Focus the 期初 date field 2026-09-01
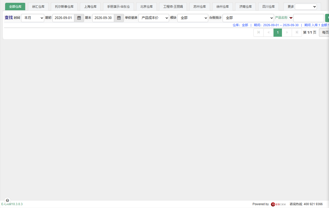 (63, 18)
